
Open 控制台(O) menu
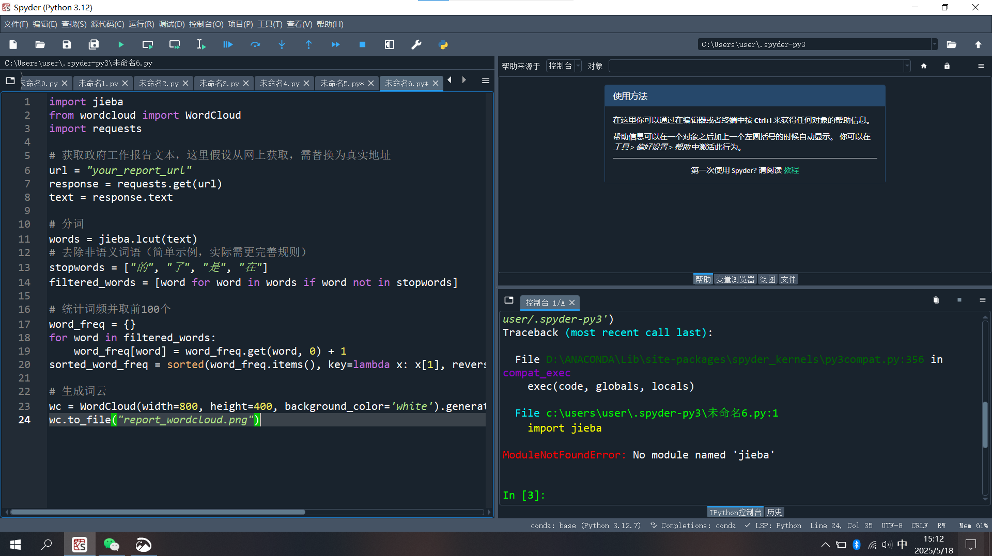point(206,24)
